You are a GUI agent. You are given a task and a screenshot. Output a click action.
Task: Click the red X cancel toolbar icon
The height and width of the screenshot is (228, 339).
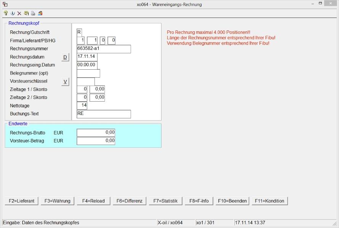coord(19,13)
